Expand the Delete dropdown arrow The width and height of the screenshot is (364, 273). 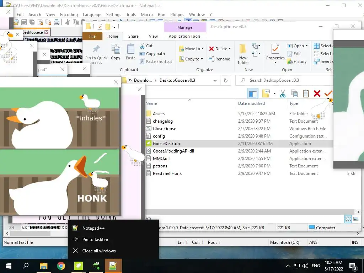[230, 49]
